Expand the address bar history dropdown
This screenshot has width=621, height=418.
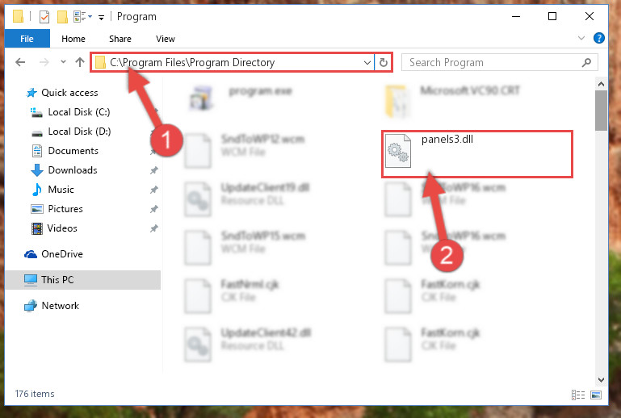[367, 63]
